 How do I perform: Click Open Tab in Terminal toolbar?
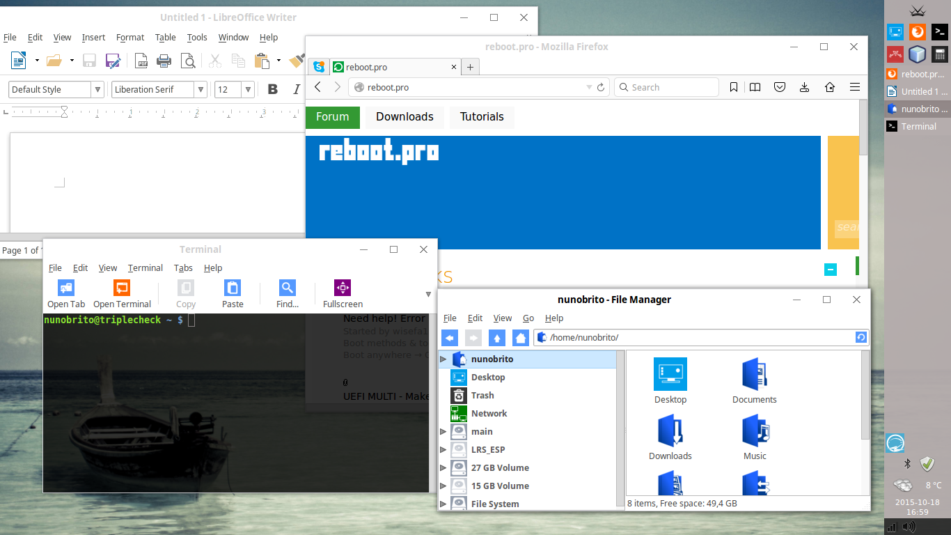(x=66, y=294)
